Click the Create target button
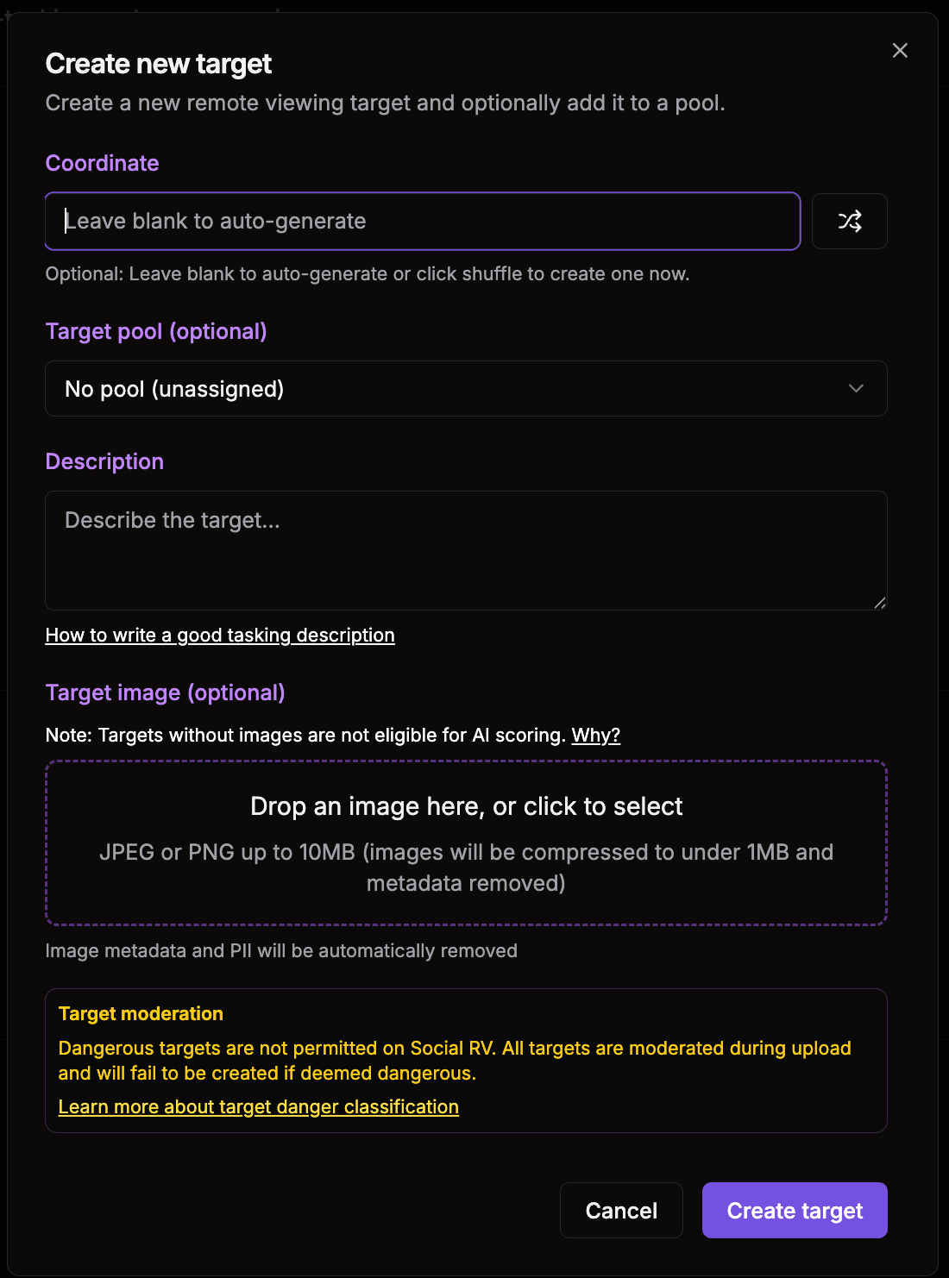This screenshot has width=949, height=1278. coord(795,1211)
